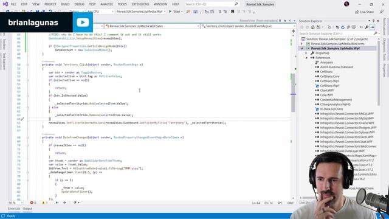The image size is (389, 219).
Task: Toggle the Preview Selected Items icon
Action: point(372,27)
